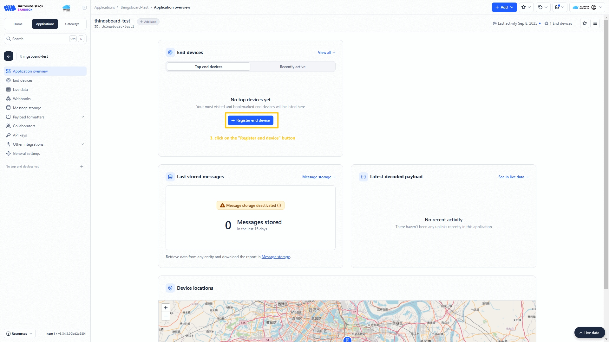Expand Live data panel at bottom right
The image size is (609, 342).
[589, 333]
